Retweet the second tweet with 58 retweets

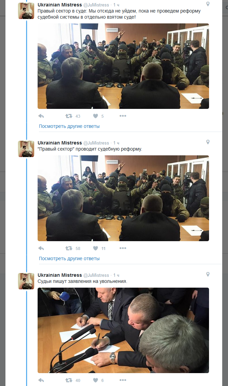69,248
